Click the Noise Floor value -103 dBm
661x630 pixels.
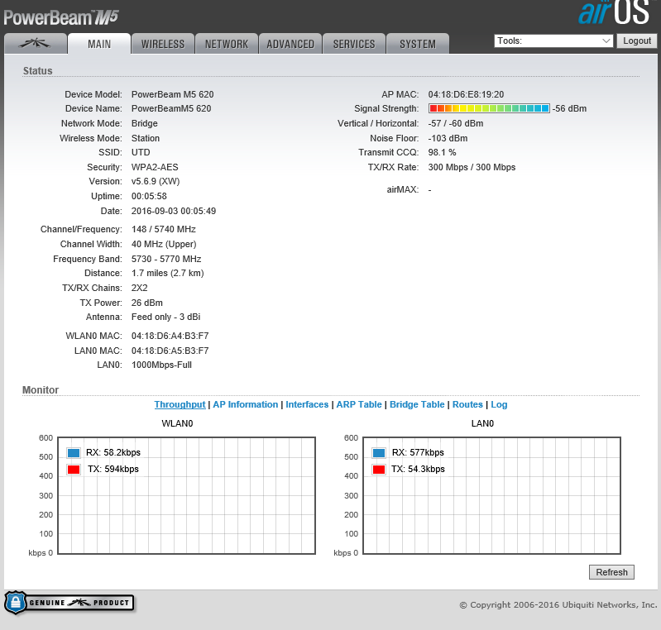(x=448, y=138)
